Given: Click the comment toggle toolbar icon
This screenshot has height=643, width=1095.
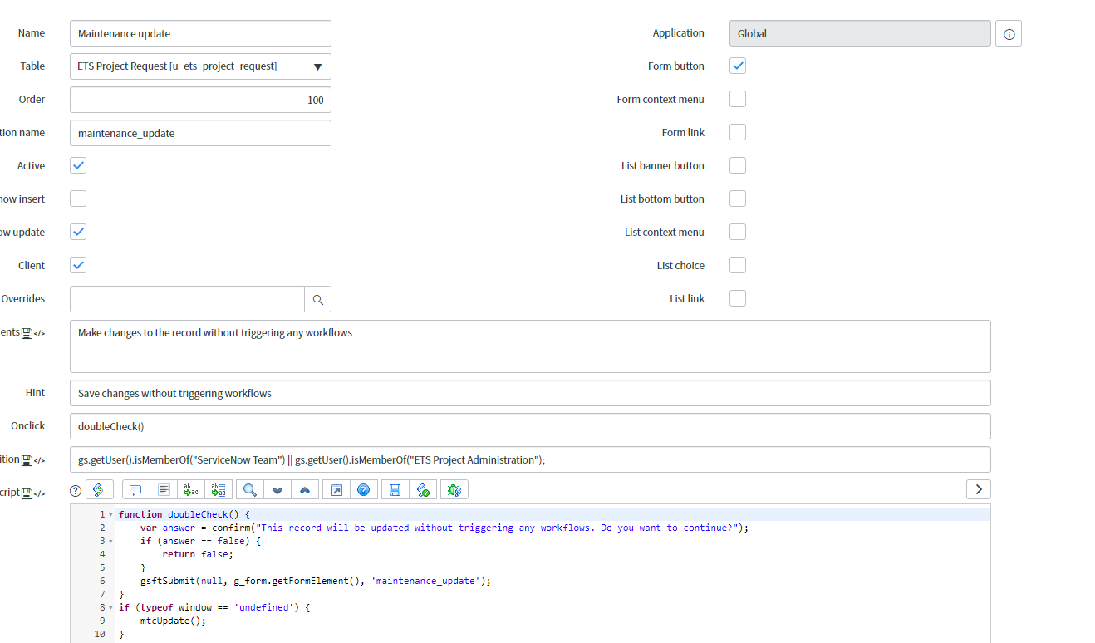Looking at the screenshot, I should pyautogui.click(x=135, y=490).
